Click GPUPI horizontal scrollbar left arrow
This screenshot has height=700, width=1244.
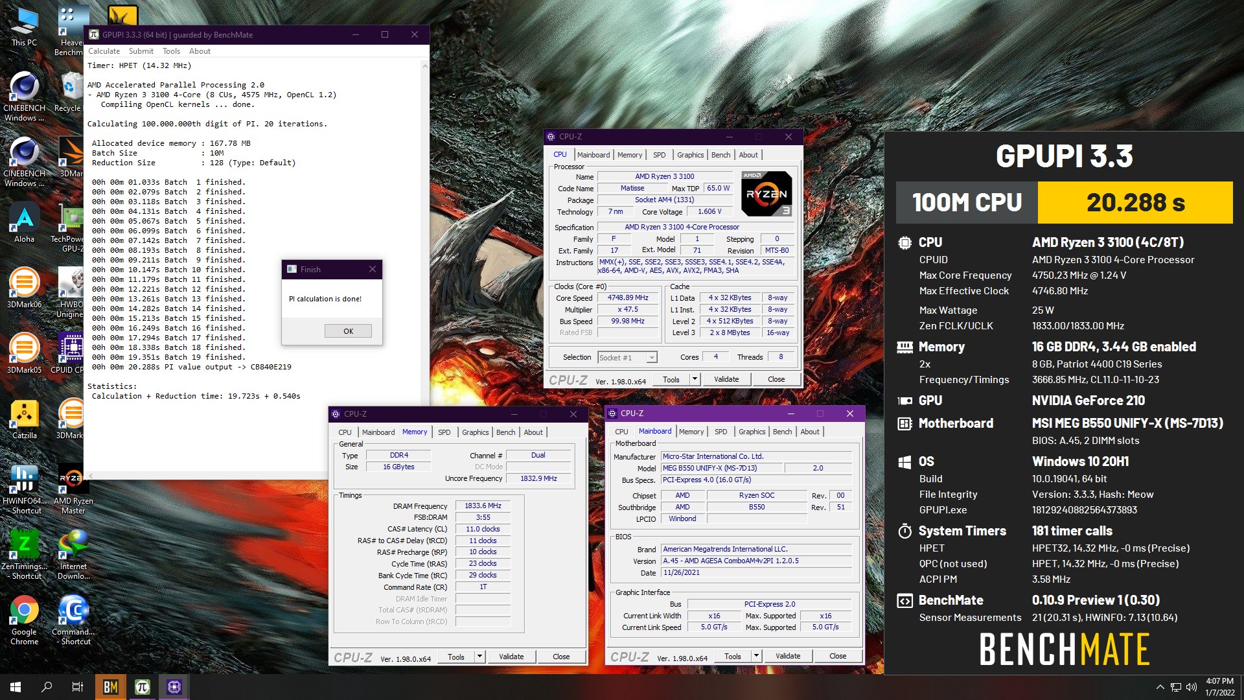click(90, 476)
